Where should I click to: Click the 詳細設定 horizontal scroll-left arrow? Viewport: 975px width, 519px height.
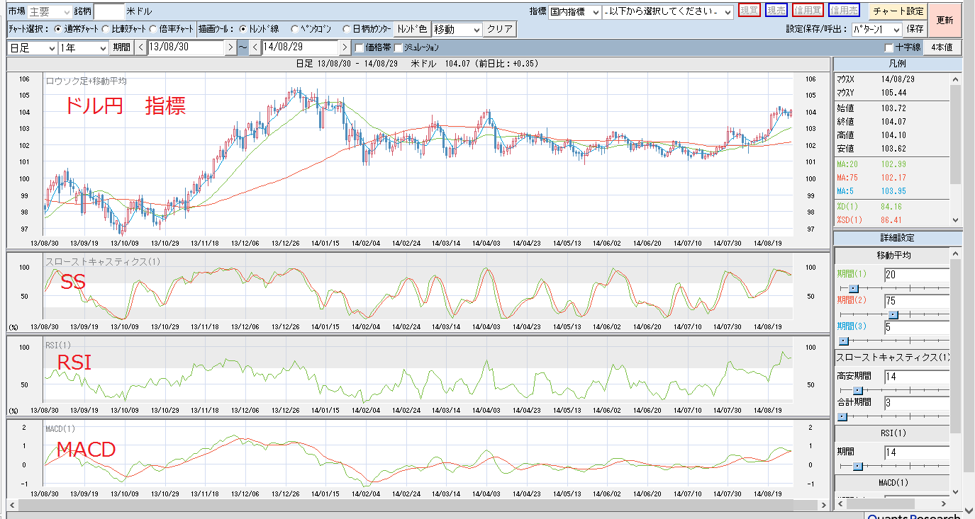pos(840,503)
